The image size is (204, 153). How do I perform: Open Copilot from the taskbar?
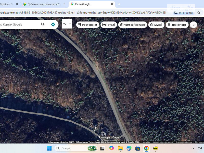pyautogui.click(x=111, y=148)
